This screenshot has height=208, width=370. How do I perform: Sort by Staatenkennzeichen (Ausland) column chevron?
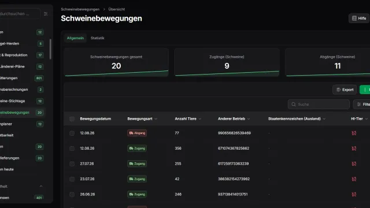(324, 119)
